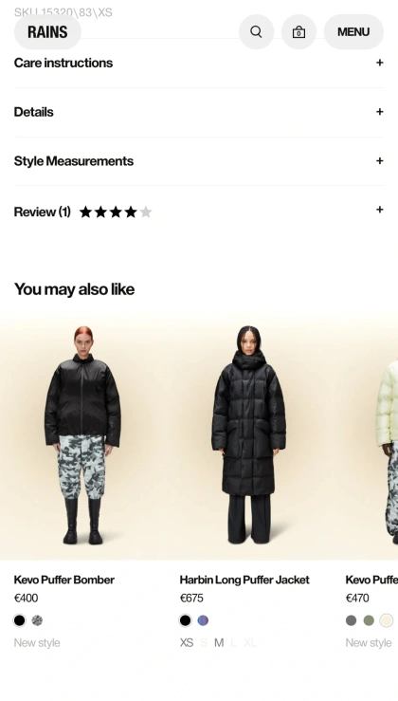Open the shopping bag cart icon
The image size is (398, 701).
tap(298, 31)
